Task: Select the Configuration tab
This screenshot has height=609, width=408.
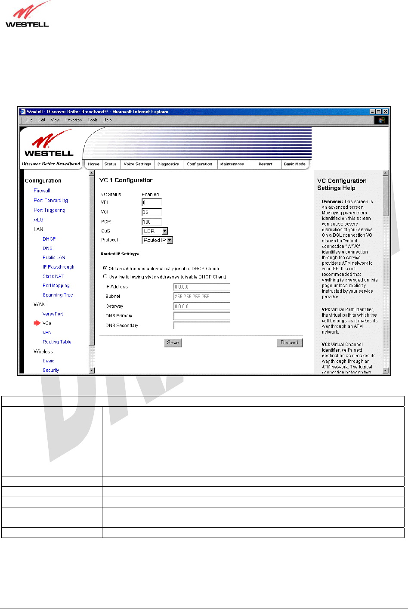Action: (200, 164)
